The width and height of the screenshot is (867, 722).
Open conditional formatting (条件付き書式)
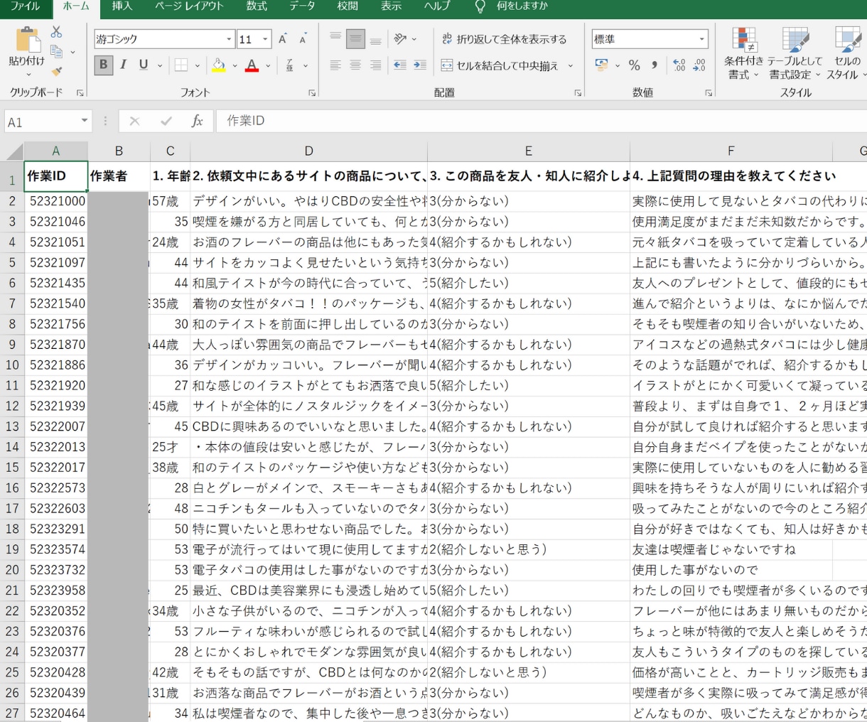pos(743,54)
